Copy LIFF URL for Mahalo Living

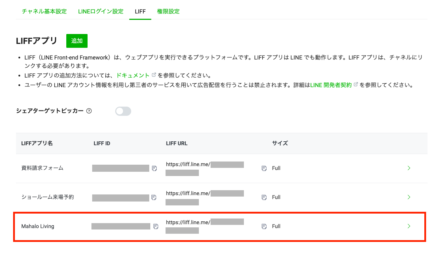tap(264, 226)
